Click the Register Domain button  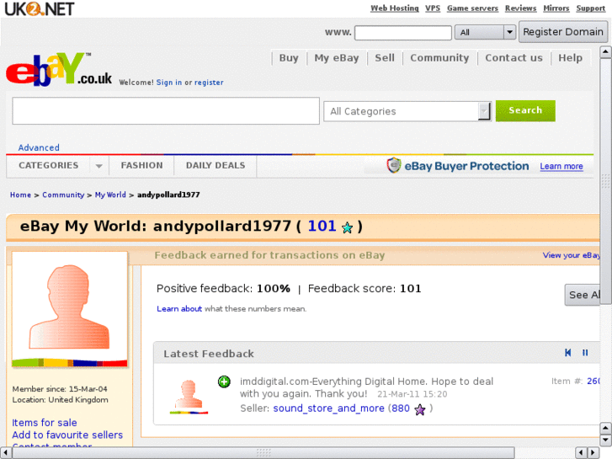coord(563,32)
